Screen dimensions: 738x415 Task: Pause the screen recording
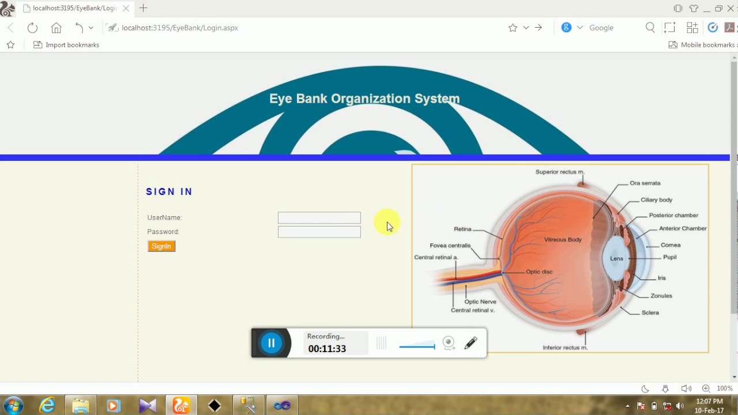(x=271, y=343)
